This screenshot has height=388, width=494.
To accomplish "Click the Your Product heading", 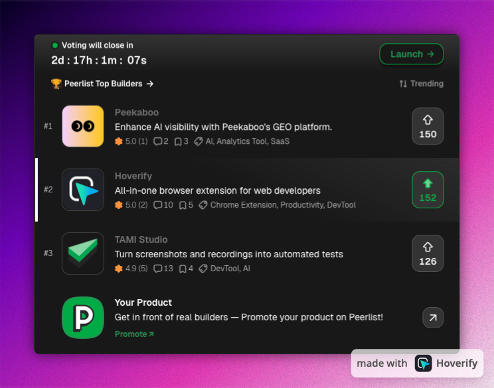I will point(143,302).
